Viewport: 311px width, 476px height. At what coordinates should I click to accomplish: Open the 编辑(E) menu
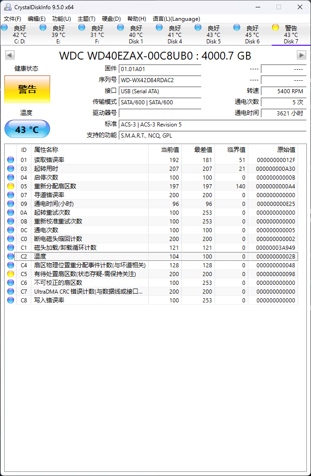tap(37, 19)
